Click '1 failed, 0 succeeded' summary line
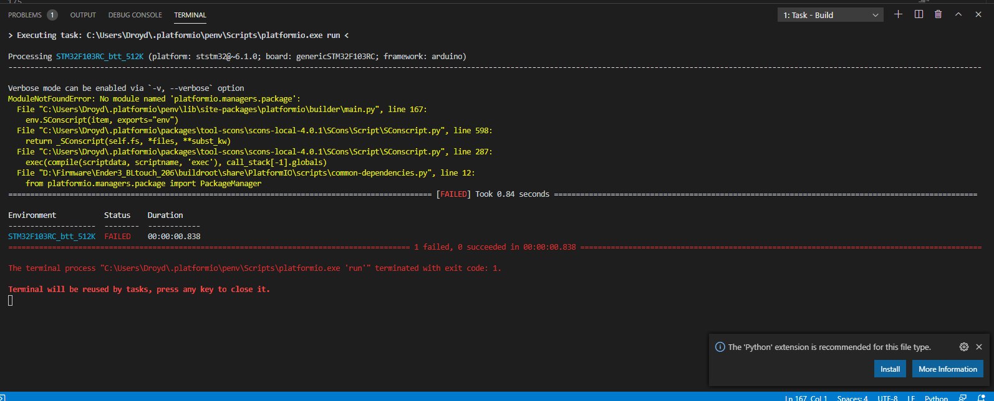 495,247
